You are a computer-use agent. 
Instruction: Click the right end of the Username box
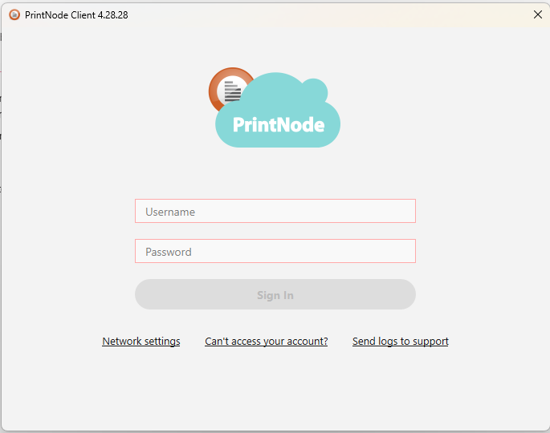pos(405,212)
